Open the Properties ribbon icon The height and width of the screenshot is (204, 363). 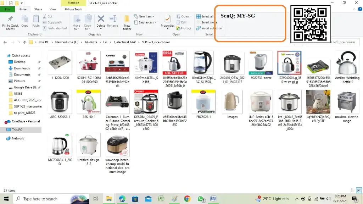[x=168, y=19]
